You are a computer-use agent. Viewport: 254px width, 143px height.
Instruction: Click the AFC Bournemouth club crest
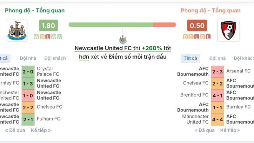[x=228, y=31]
